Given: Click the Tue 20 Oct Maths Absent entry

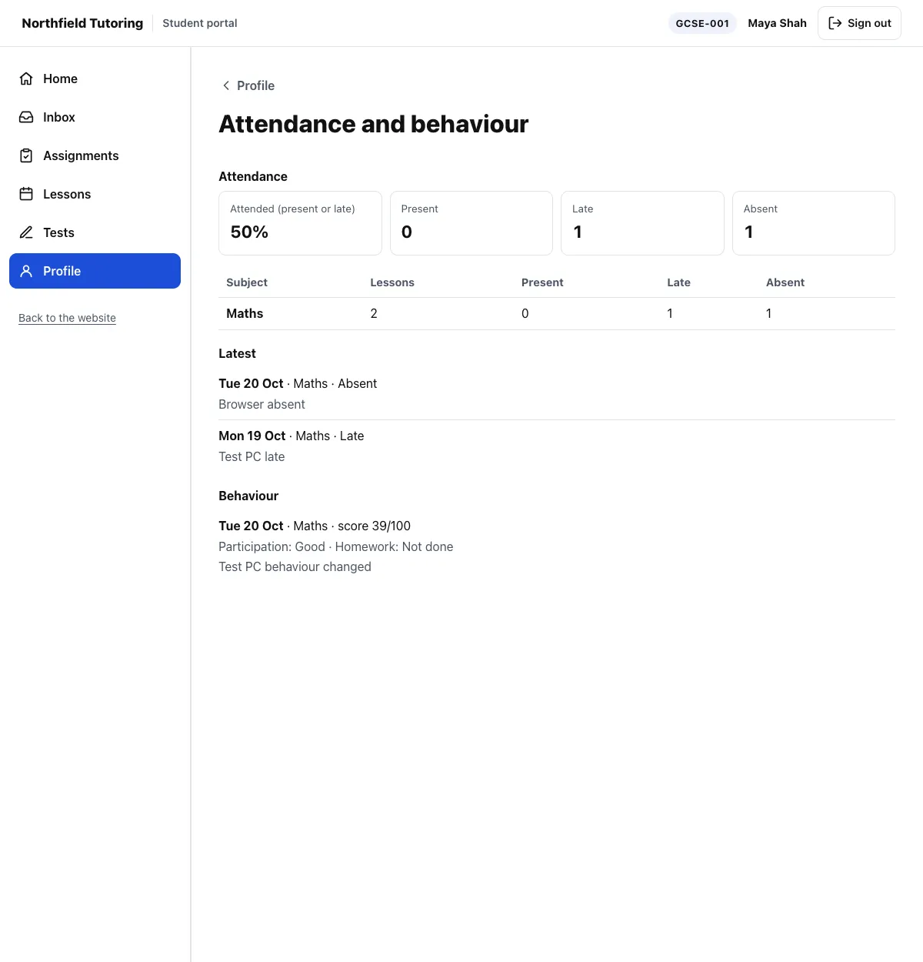Looking at the screenshot, I should (x=298, y=383).
